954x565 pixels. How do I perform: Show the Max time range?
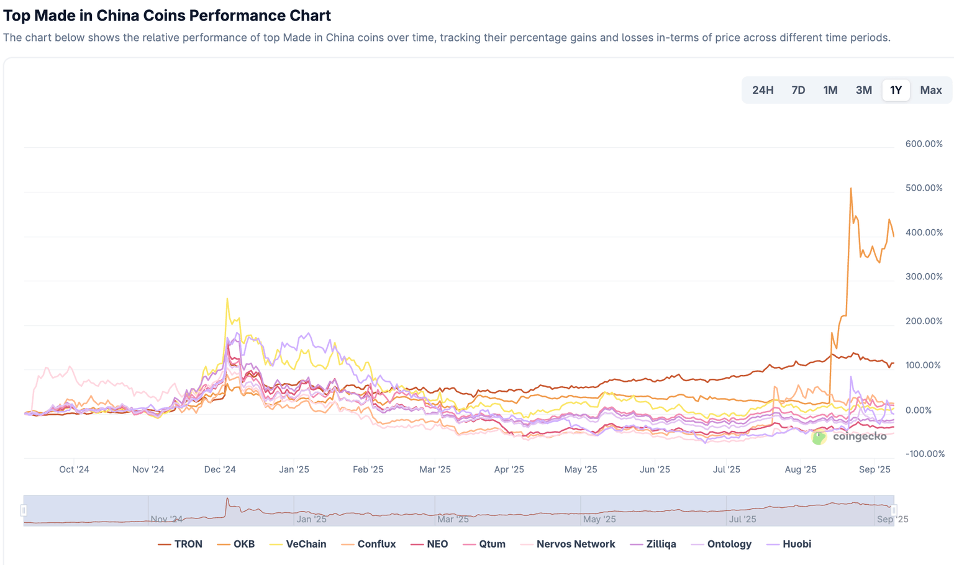pyautogui.click(x=931, y=90)
